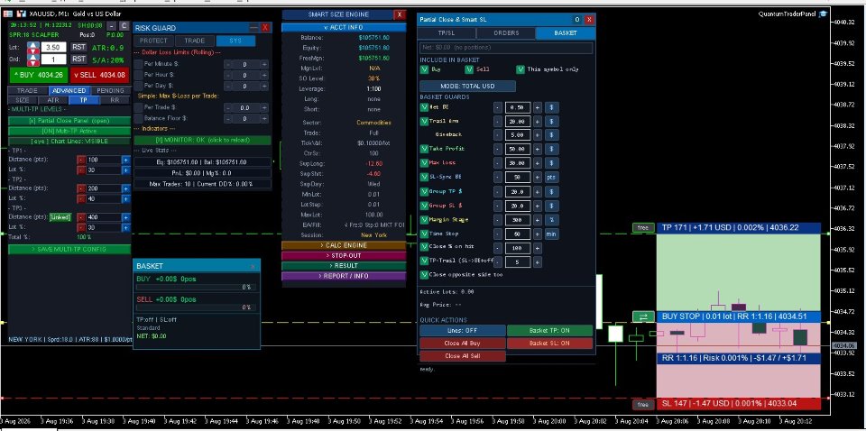Increase Per Trade $ with plus button
The height and width of the screenshot is (431, 866).
[264, 107]
